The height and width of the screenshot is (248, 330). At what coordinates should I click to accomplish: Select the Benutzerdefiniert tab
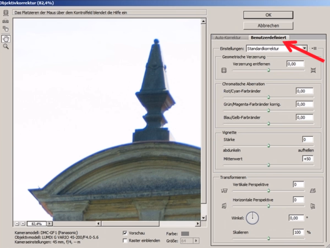click(268, 37)
